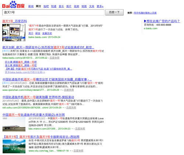The height and width of the screenshot is (155, 184).
Task: Open 百度快照 for the miercn.com result
Action: point(80,129)
